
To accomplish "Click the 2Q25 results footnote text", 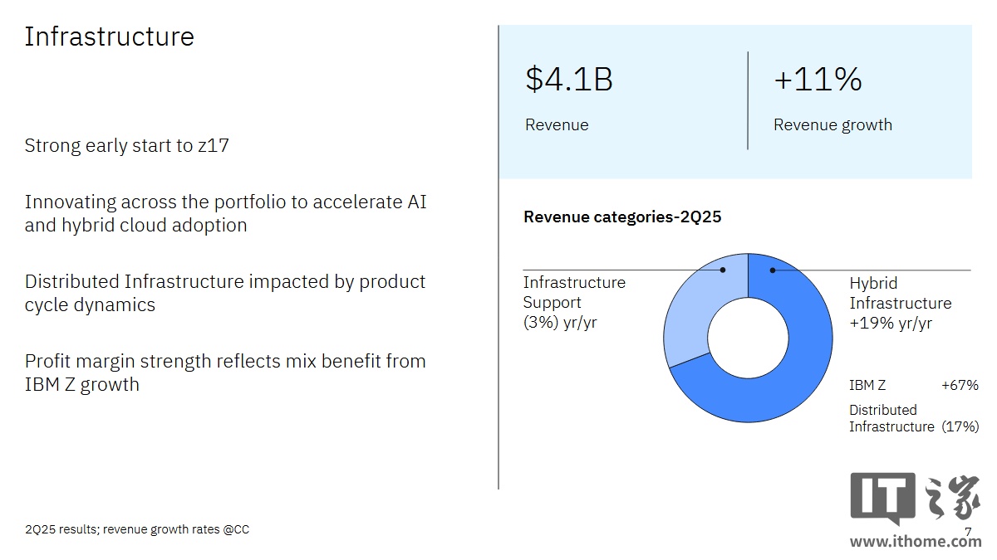I will (137, 529).
